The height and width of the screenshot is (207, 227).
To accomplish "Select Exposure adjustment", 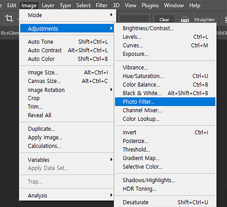I will pyautogui.click(x=165, y=54).
